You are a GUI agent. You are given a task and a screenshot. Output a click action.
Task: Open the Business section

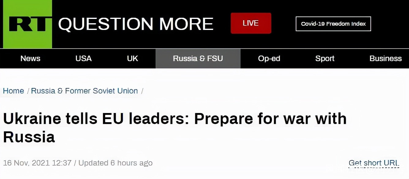click(385, 58)
